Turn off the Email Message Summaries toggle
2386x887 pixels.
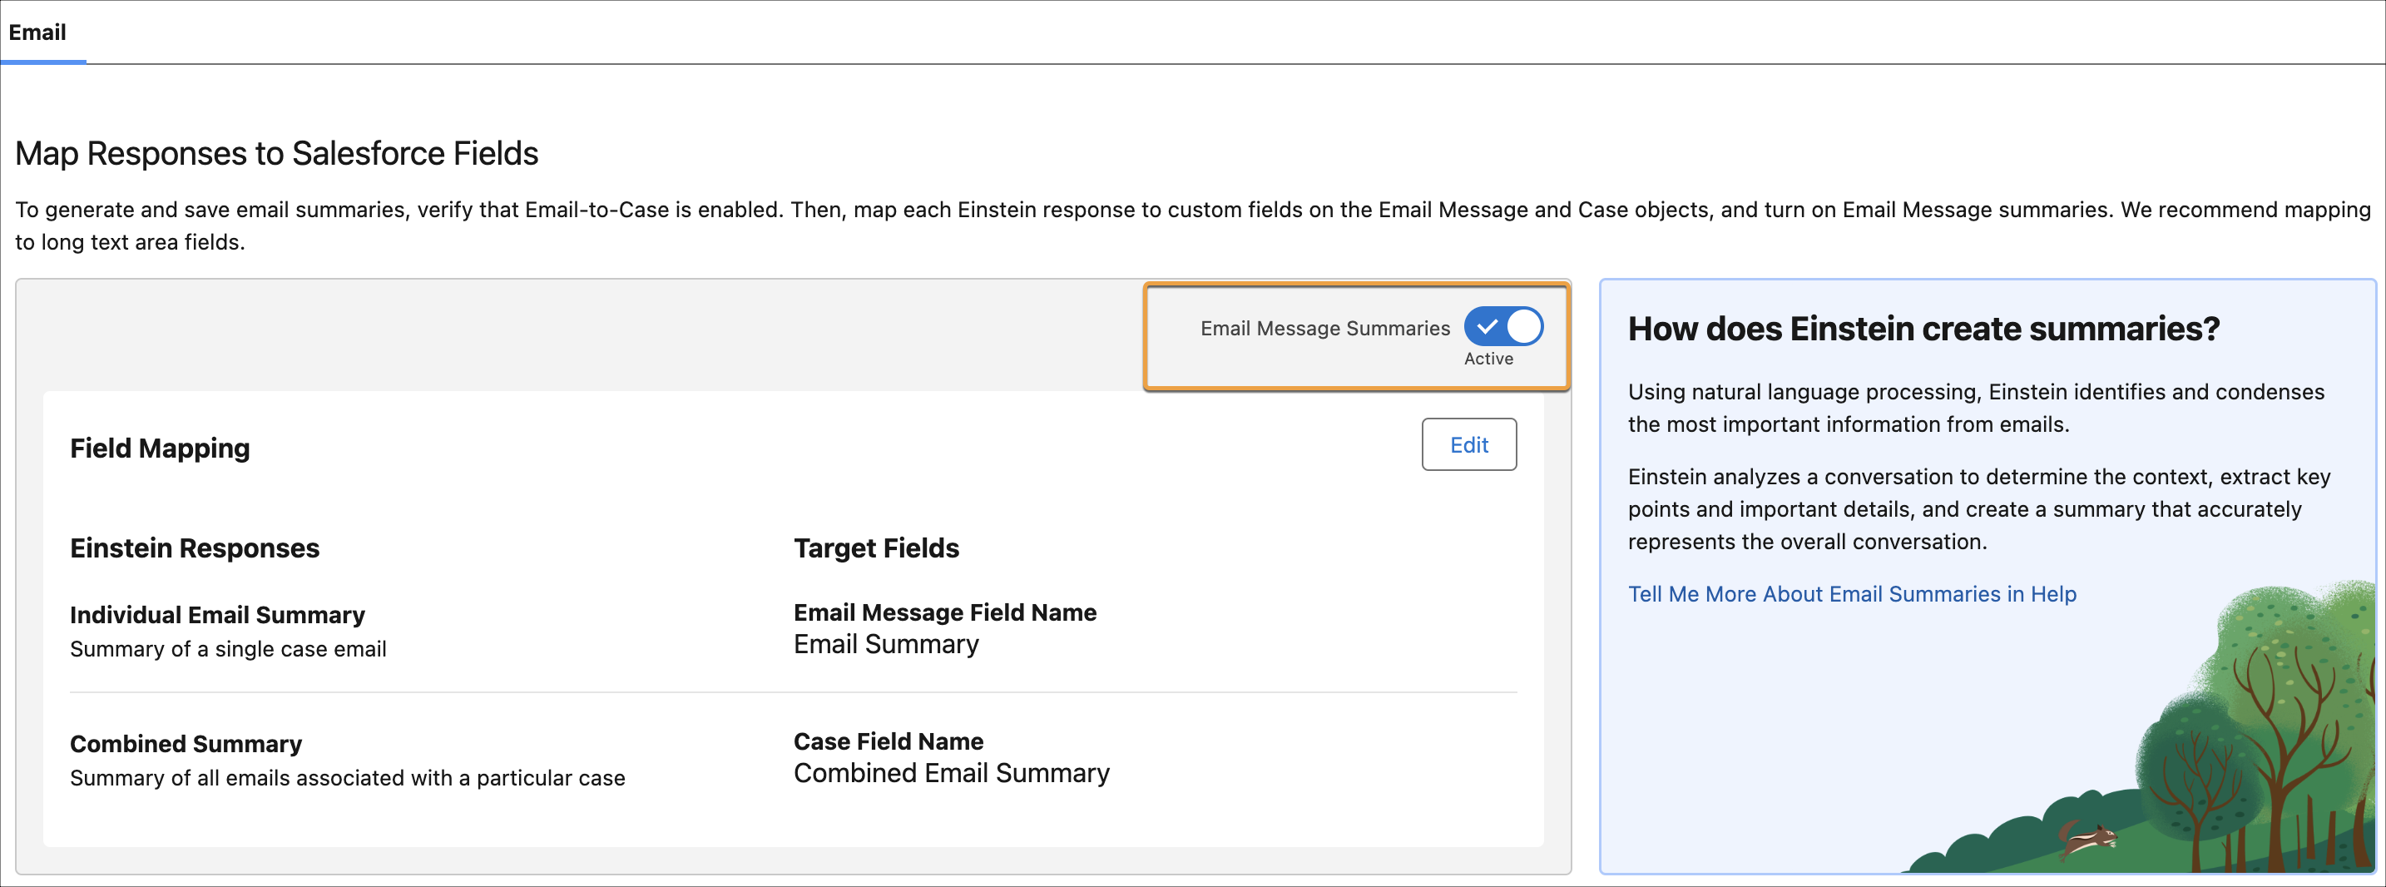click(1502, 326)
